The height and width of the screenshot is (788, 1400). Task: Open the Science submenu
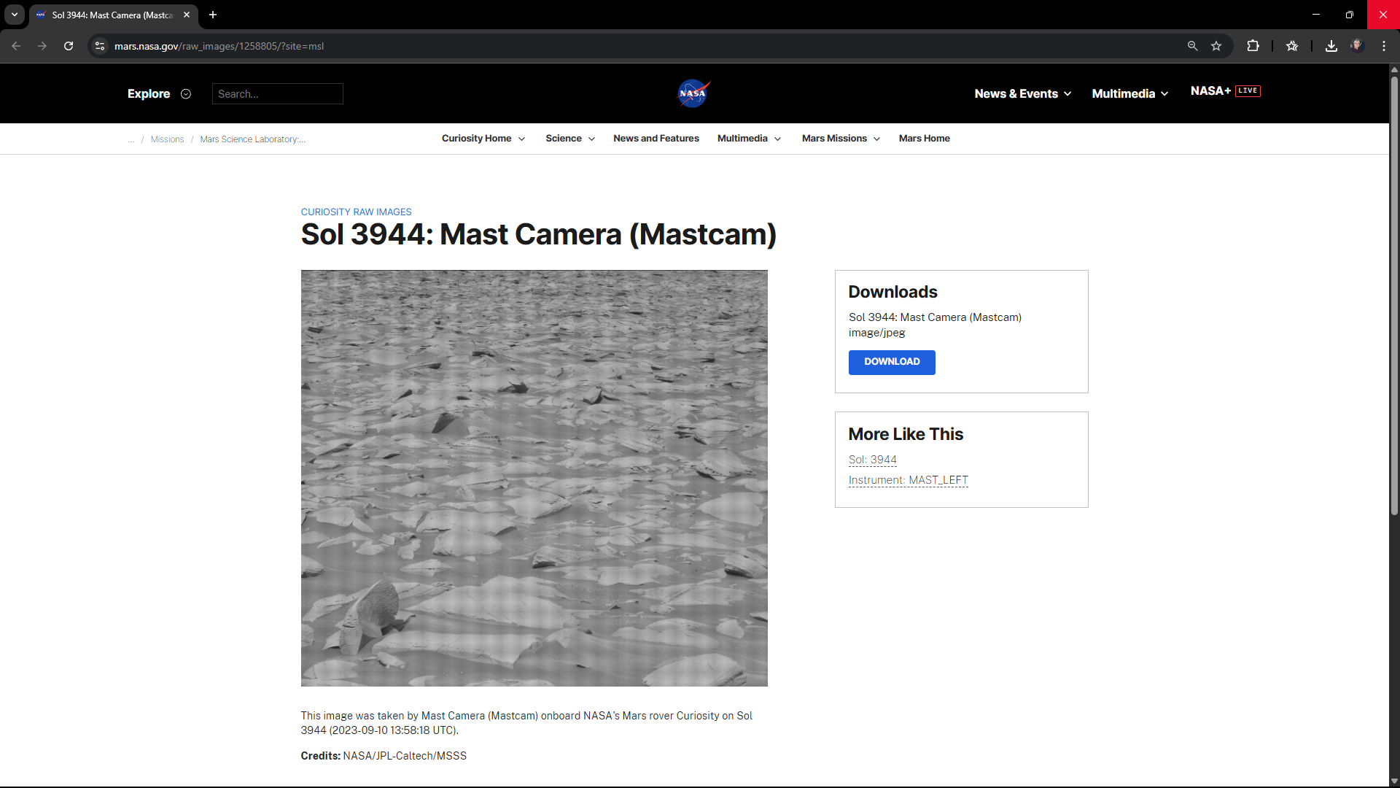pyautogui.click(x=569, y=139)
